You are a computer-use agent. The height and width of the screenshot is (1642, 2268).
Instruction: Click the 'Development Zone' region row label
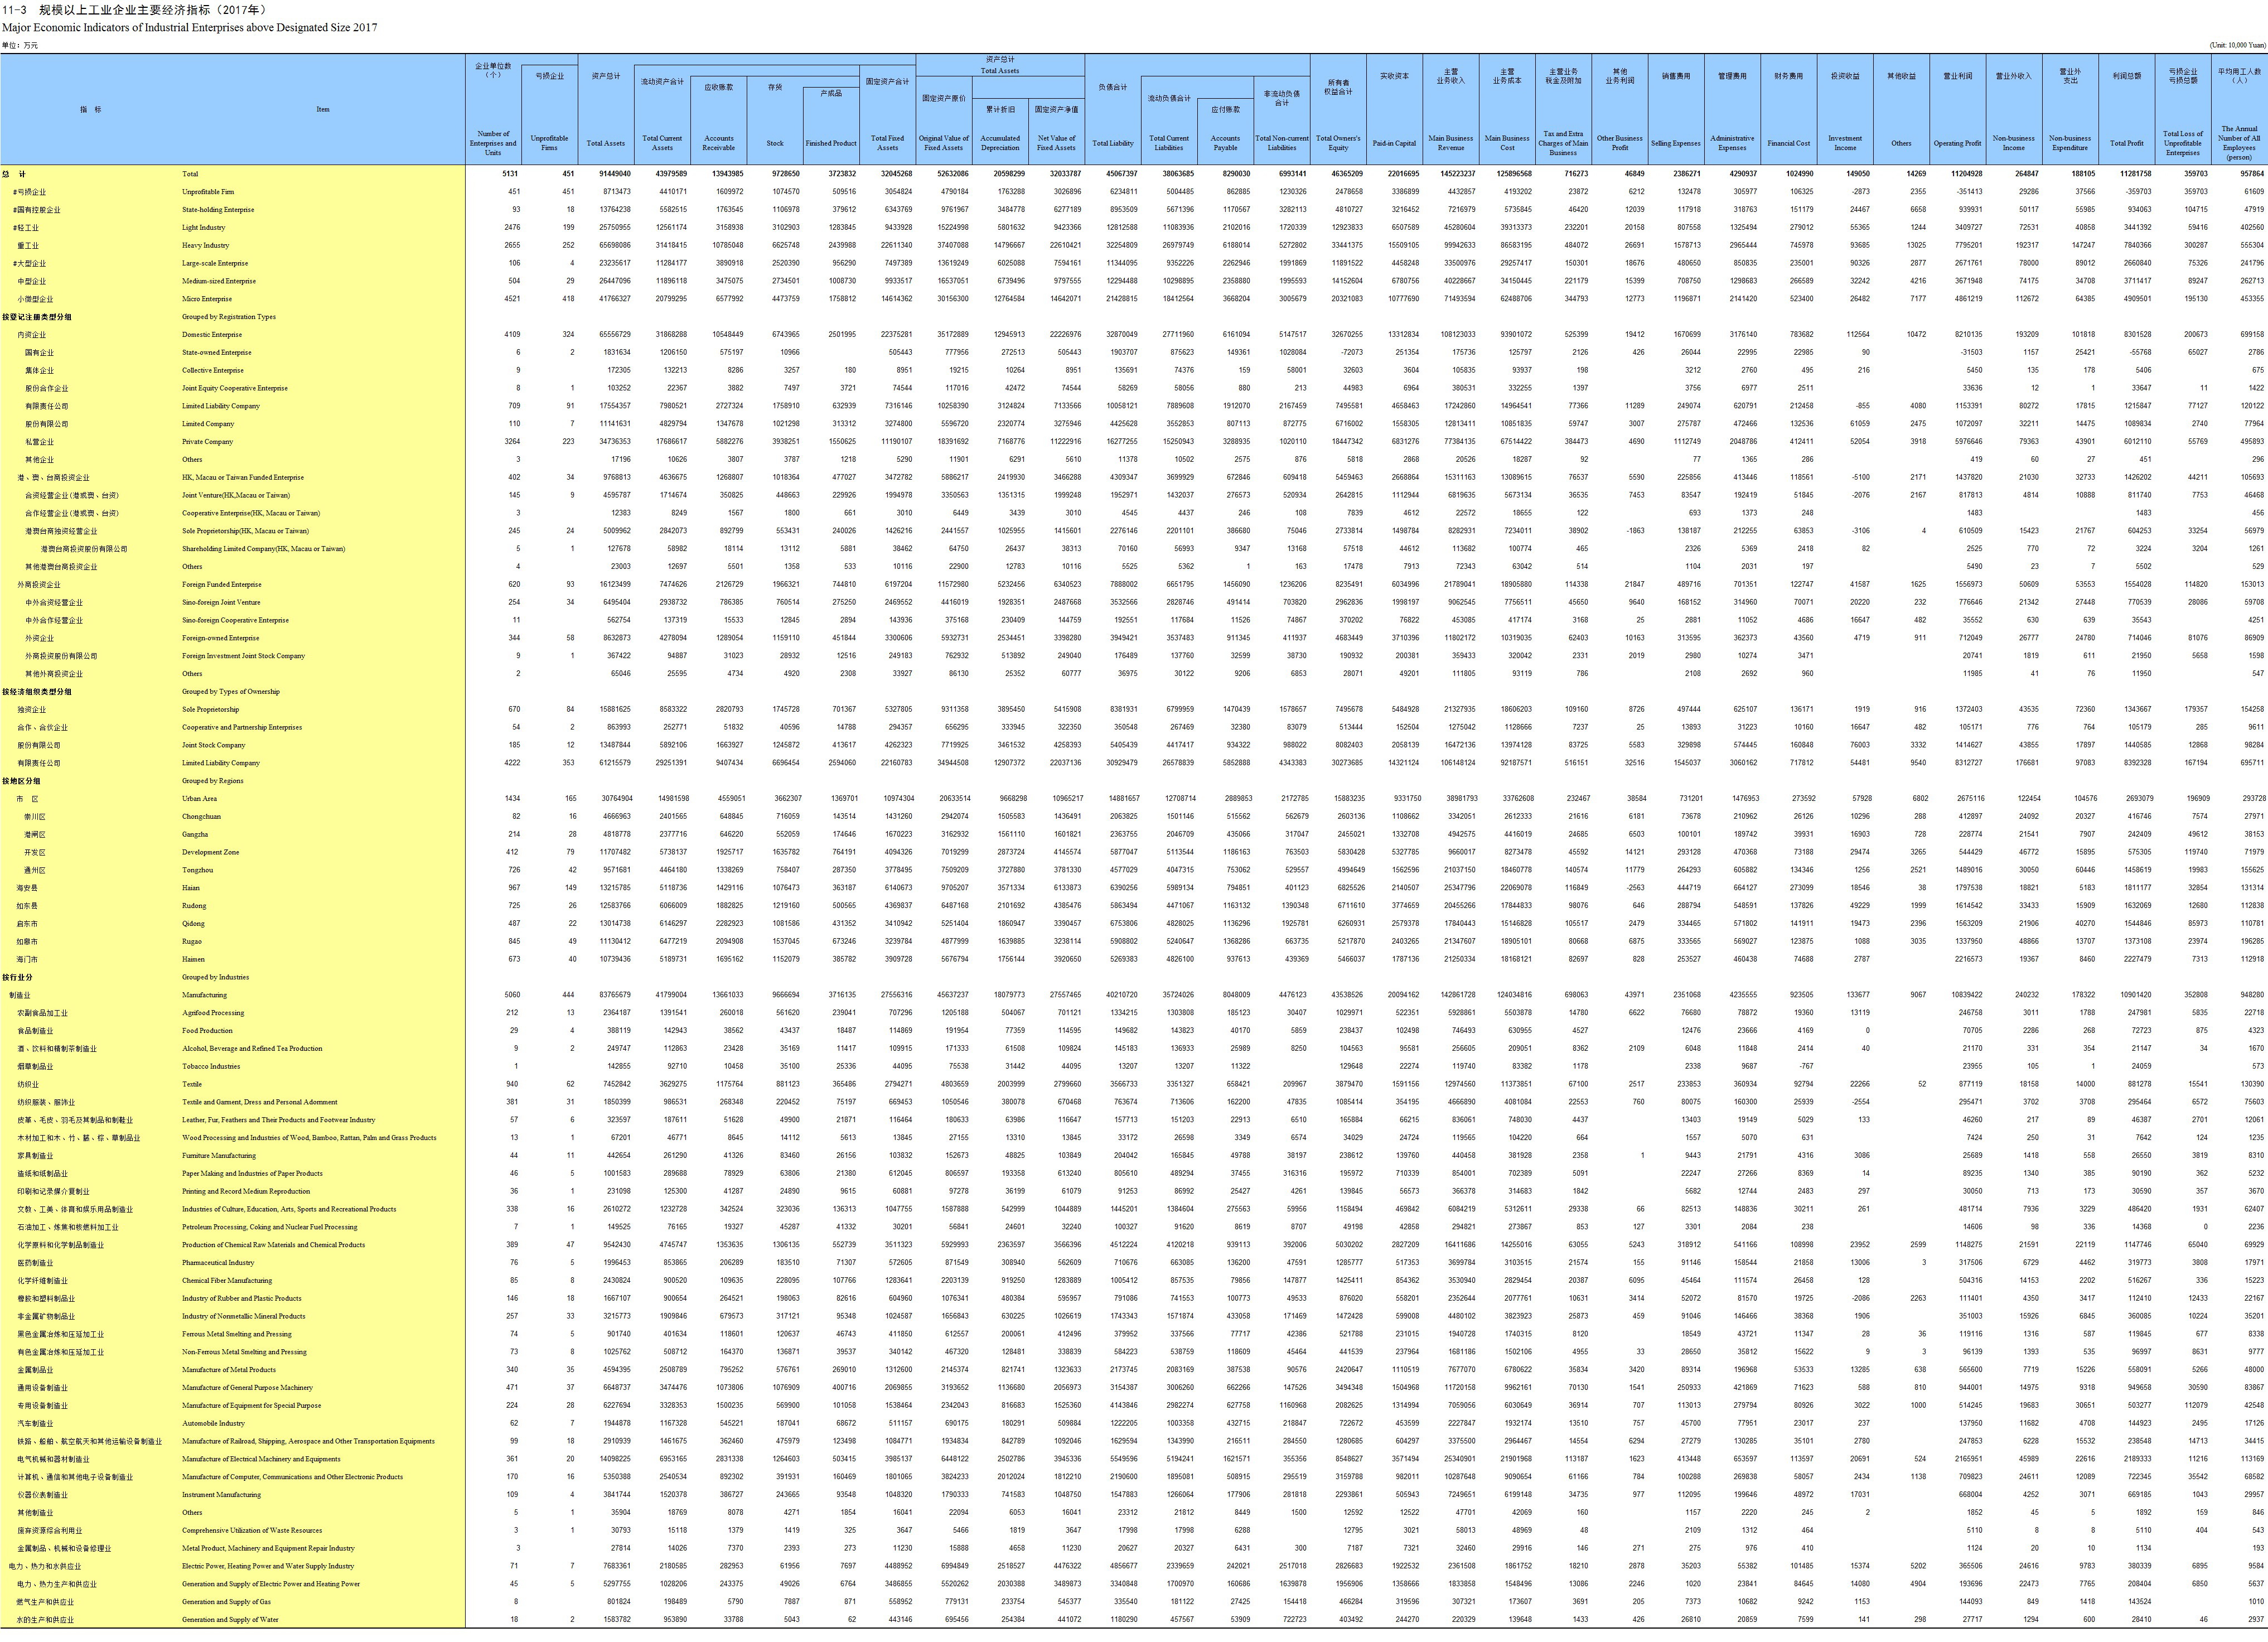[210, 852]
